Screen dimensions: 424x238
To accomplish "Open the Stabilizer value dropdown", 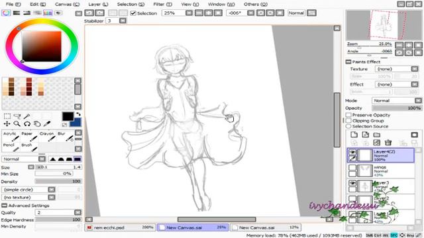I will tap(123, 20).
